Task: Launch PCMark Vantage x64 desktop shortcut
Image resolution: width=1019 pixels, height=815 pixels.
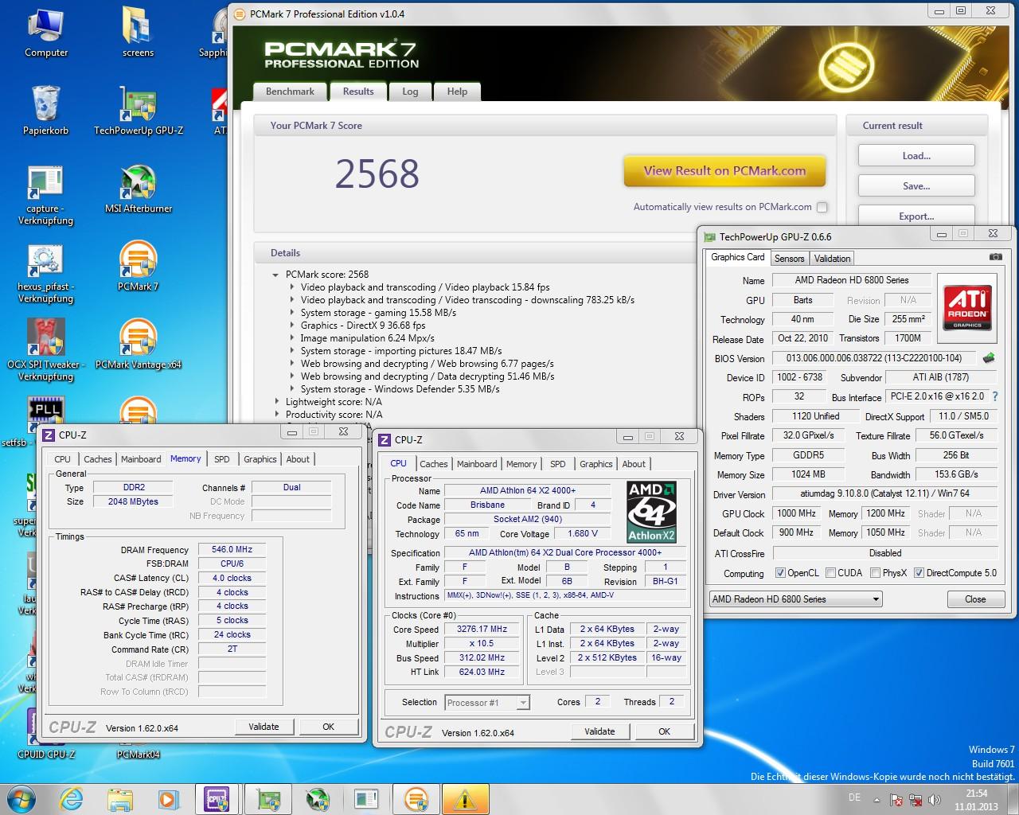Action: point(139,345)
